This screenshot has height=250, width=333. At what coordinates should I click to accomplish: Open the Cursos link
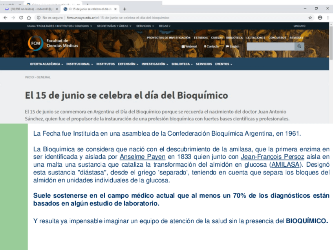[217, 38]
